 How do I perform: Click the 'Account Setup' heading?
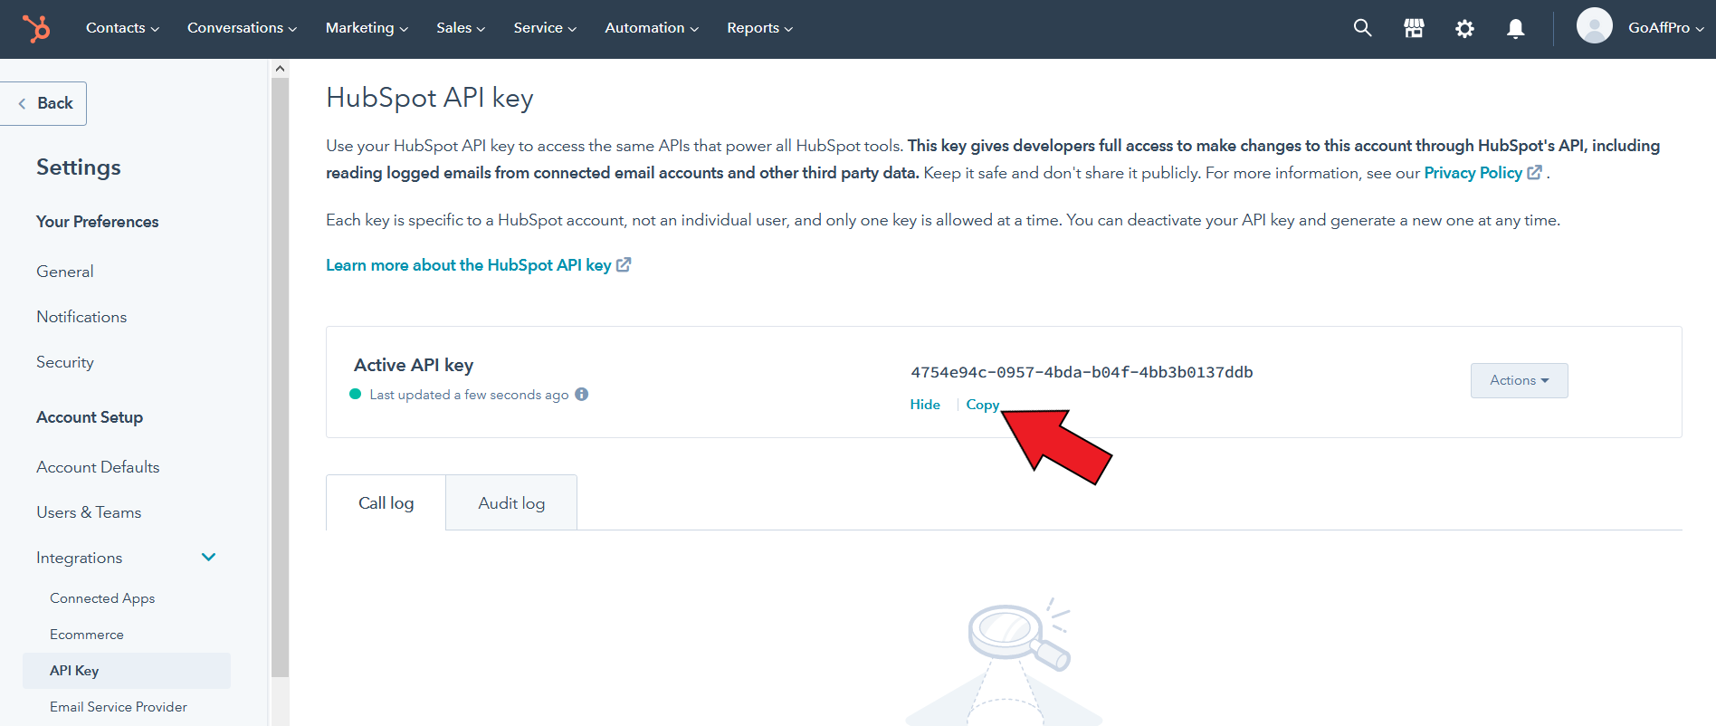(x=90, y=417)
